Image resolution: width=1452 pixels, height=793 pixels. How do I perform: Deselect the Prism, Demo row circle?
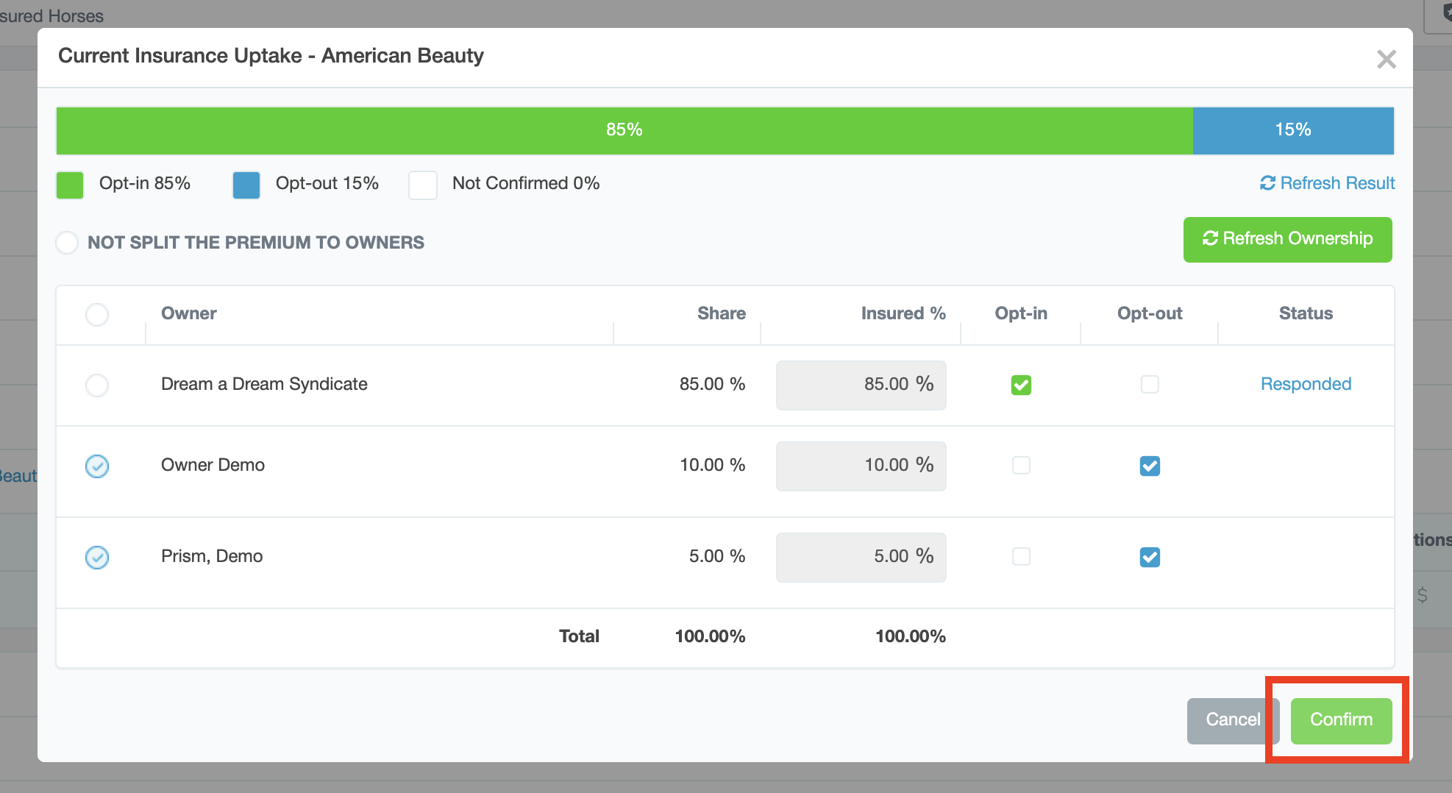point(97,557)
